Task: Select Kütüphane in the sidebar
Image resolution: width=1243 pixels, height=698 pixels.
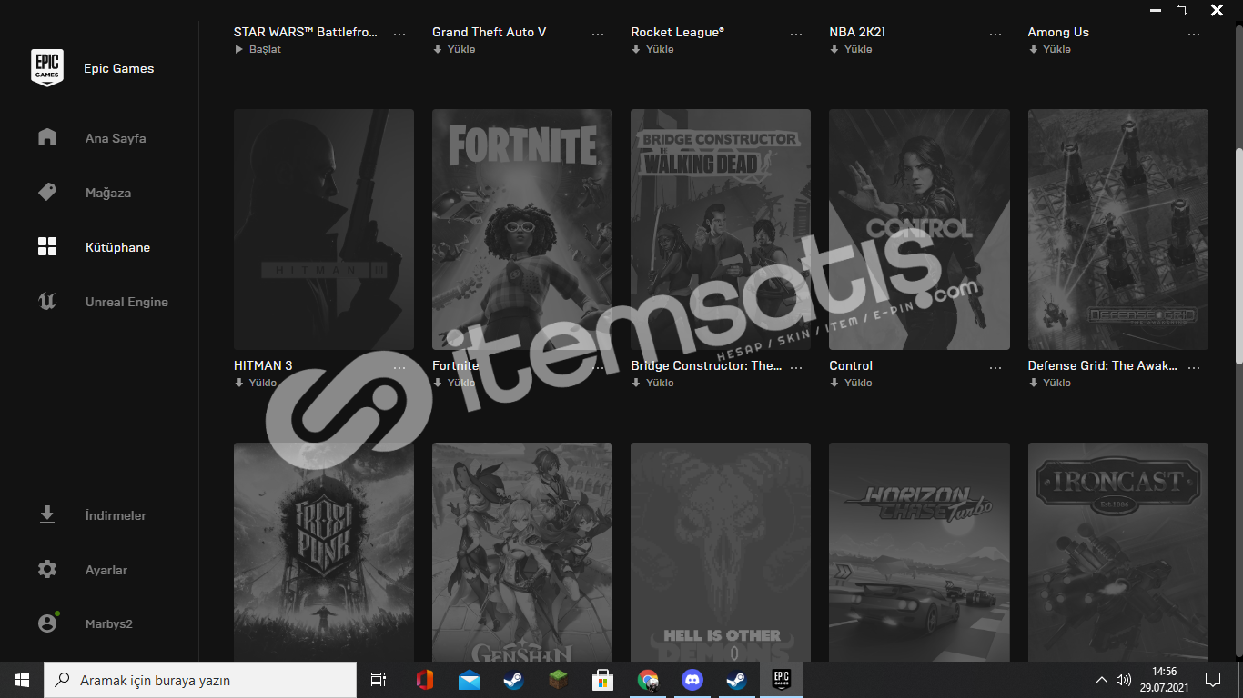Action: pyautogui.click(x=117, y=247)
